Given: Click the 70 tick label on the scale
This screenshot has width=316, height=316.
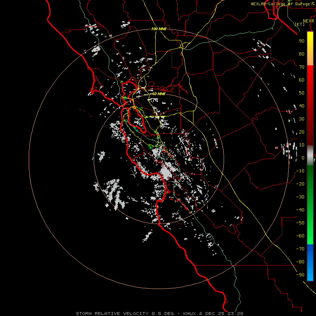Looking at the screenshot, I should tap(302, 67).
